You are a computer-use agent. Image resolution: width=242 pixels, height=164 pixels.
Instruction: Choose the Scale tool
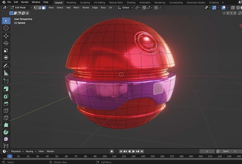click(x=6, y=50)
